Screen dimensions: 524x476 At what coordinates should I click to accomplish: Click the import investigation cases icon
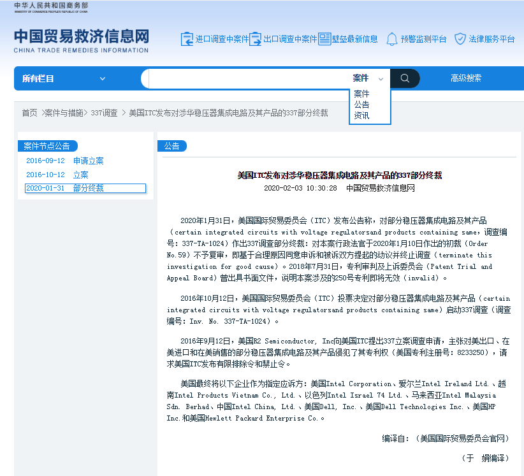[x=187, y=39]
